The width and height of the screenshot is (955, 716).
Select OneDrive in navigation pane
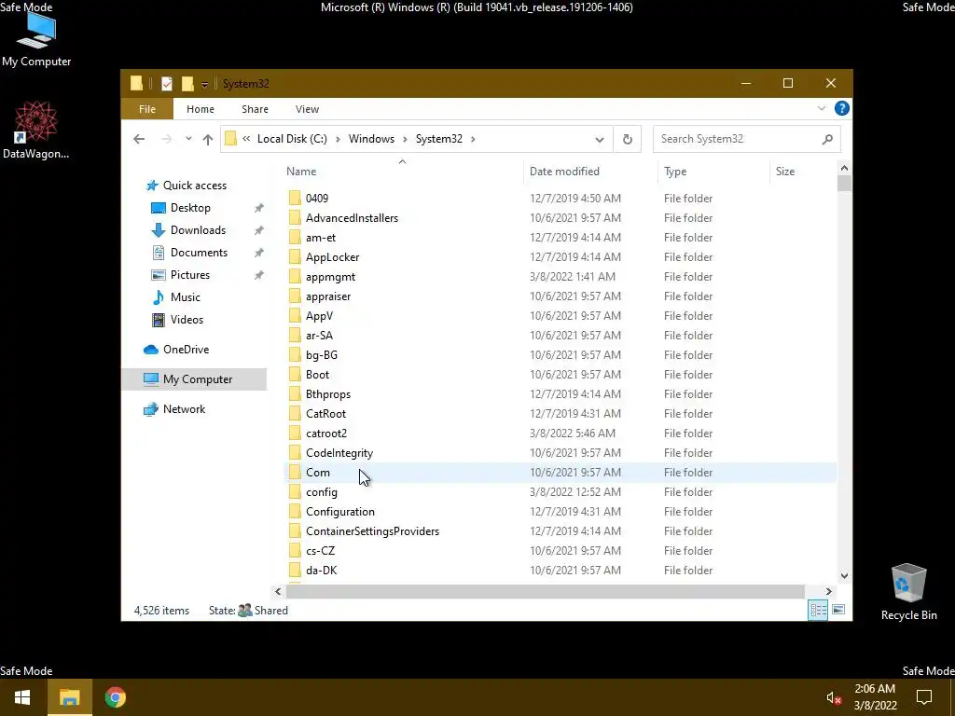pyautogui.click(x=186, y=350)
